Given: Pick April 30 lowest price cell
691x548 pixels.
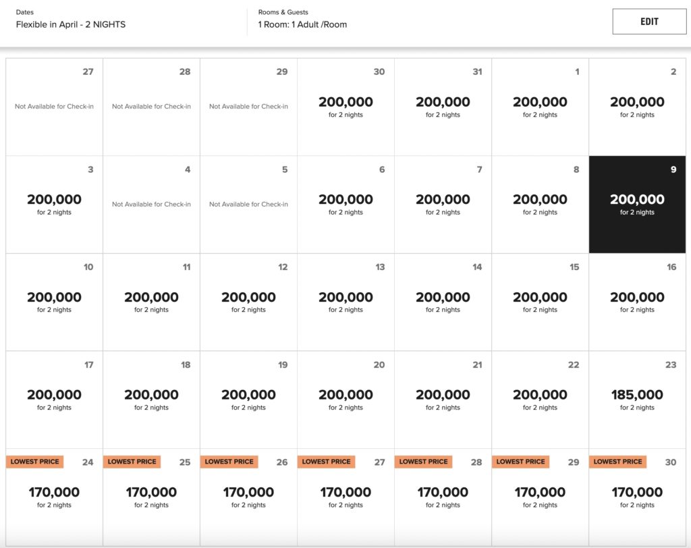Looking at the screenshot, I should tap(637, 497).
